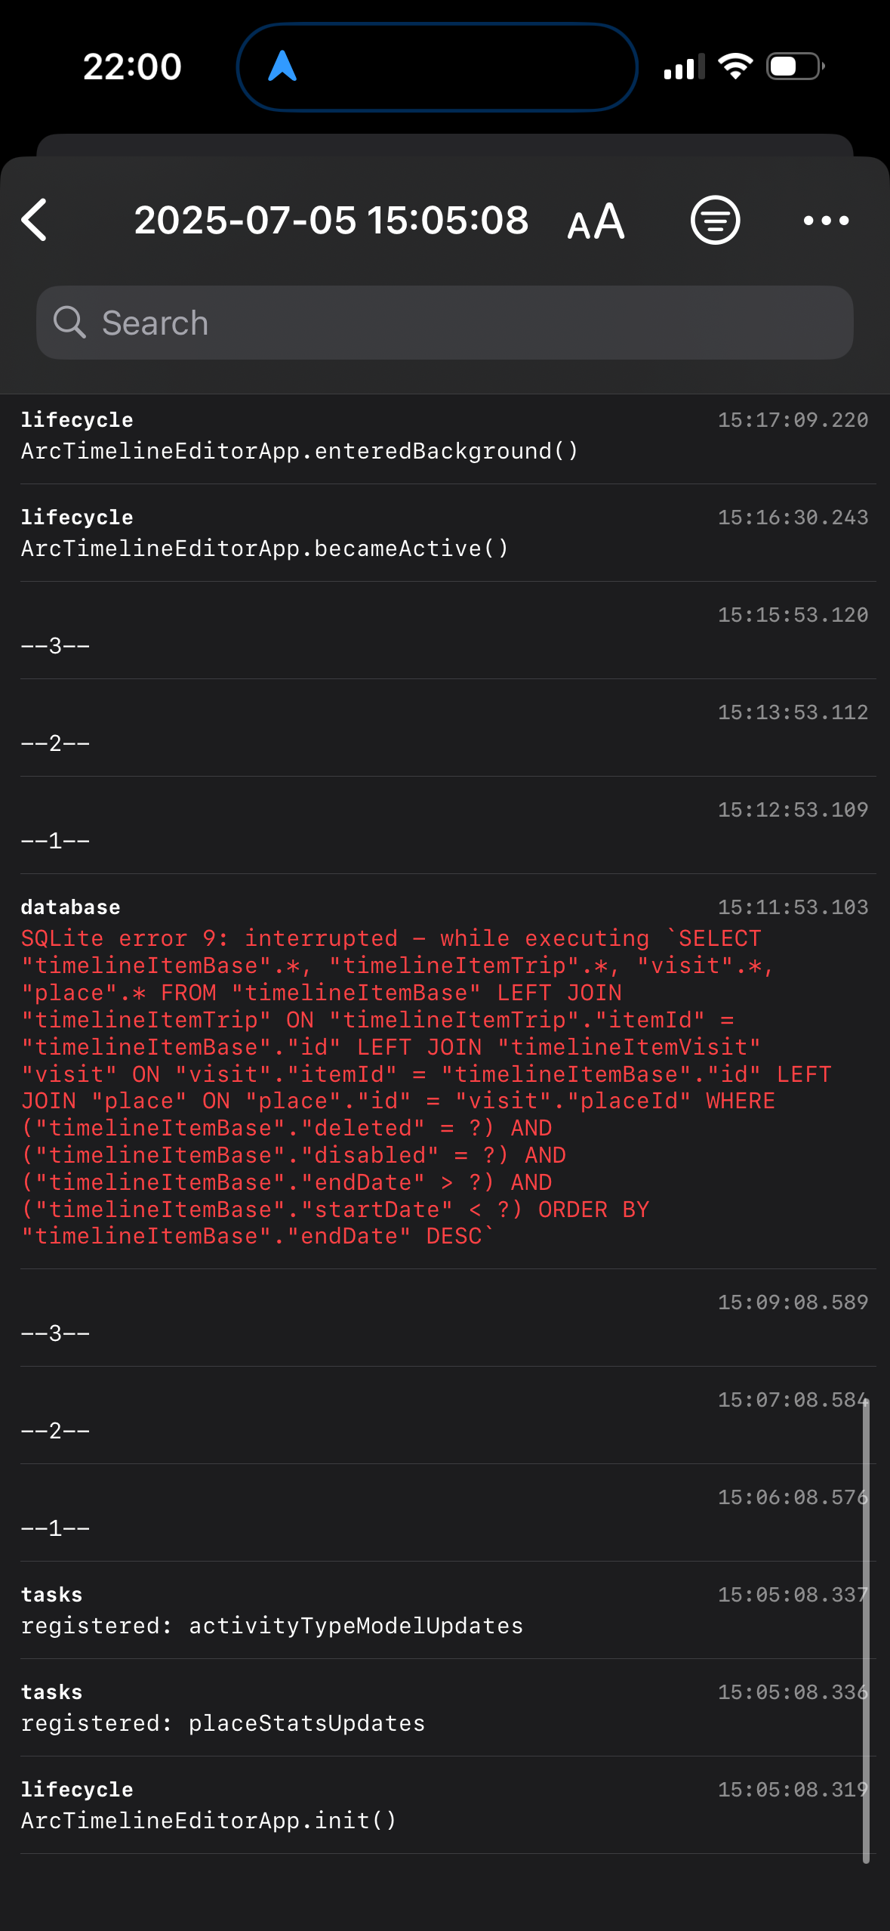
Task: Tap the search magnifier icon
Action: pos(69,323)
